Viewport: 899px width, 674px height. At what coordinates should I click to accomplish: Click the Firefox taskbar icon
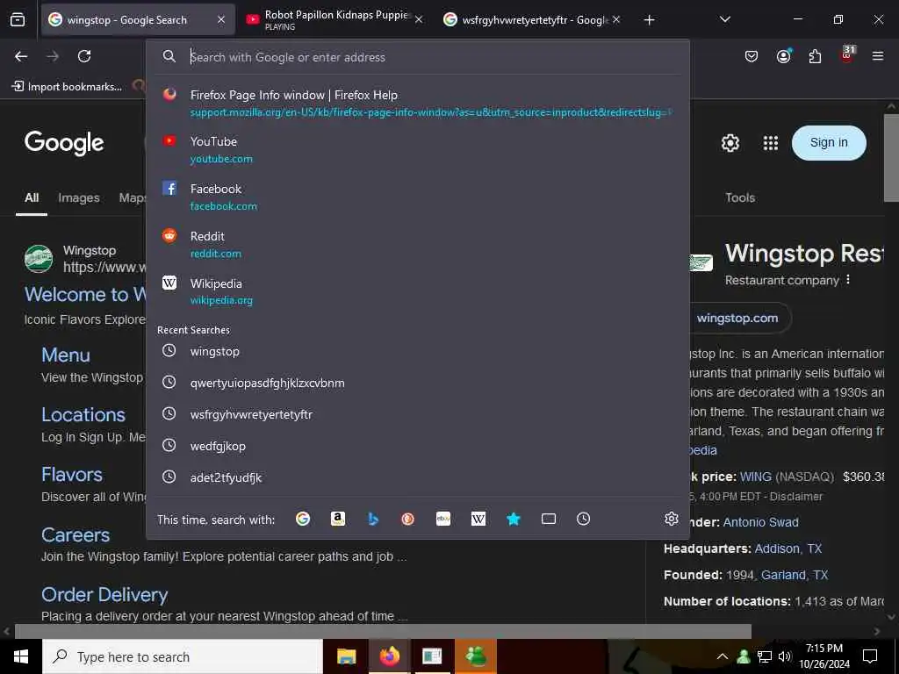[389, 656]
